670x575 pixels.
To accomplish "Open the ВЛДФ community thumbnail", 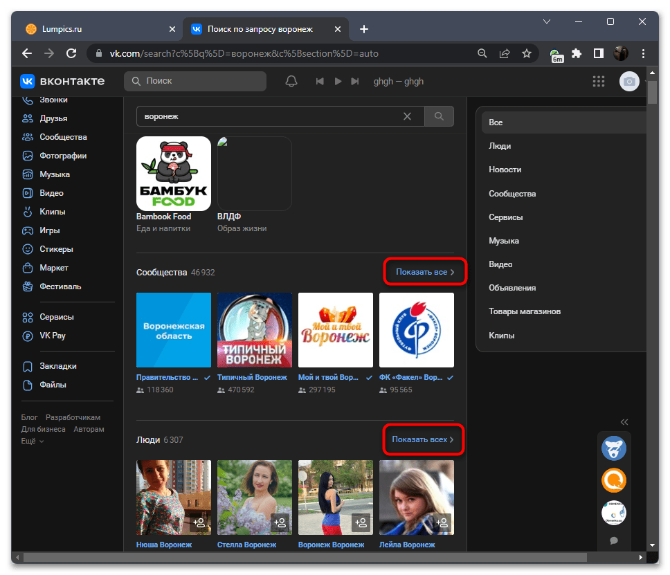I will (x=255, y=174).
